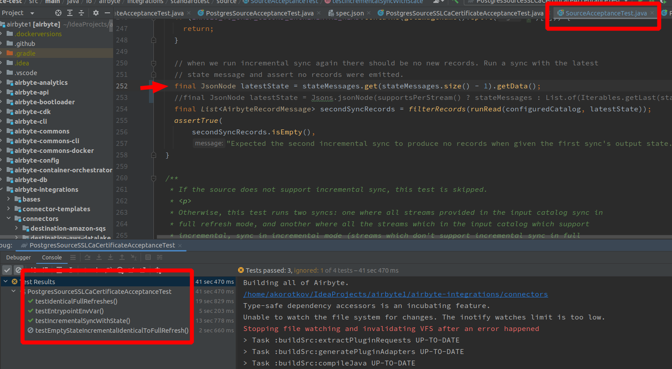Open the connectors path link in console

point(395,294)
